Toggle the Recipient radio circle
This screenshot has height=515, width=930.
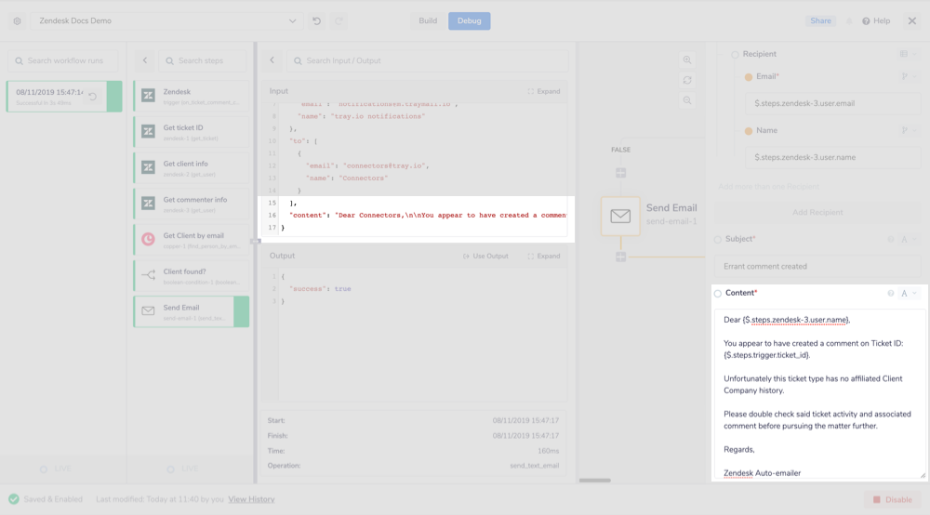pyautogui.click(x=735, y=55)
